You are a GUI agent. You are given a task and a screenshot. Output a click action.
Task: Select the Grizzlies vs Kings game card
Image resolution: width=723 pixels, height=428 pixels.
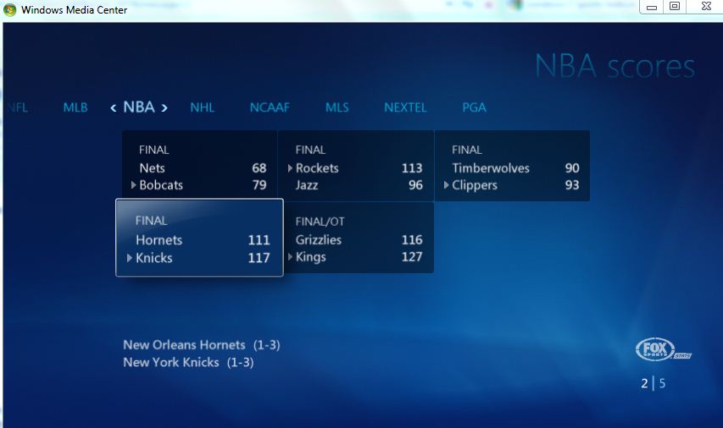(359, 238)
